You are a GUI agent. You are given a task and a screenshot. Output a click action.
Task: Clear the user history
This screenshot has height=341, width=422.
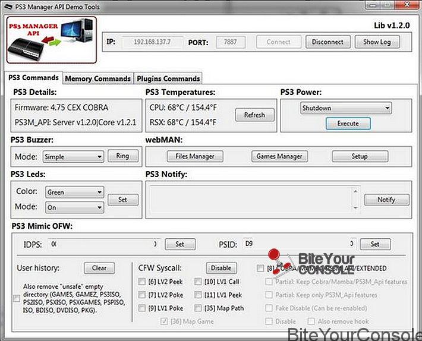[99, 268]
